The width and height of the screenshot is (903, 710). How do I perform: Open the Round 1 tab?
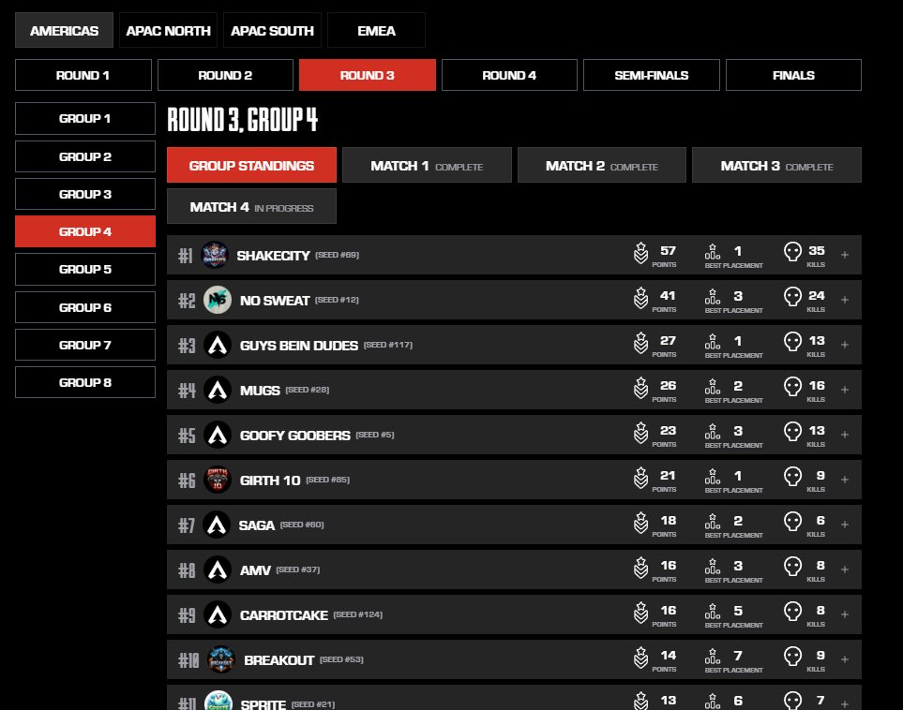(83, 75)
